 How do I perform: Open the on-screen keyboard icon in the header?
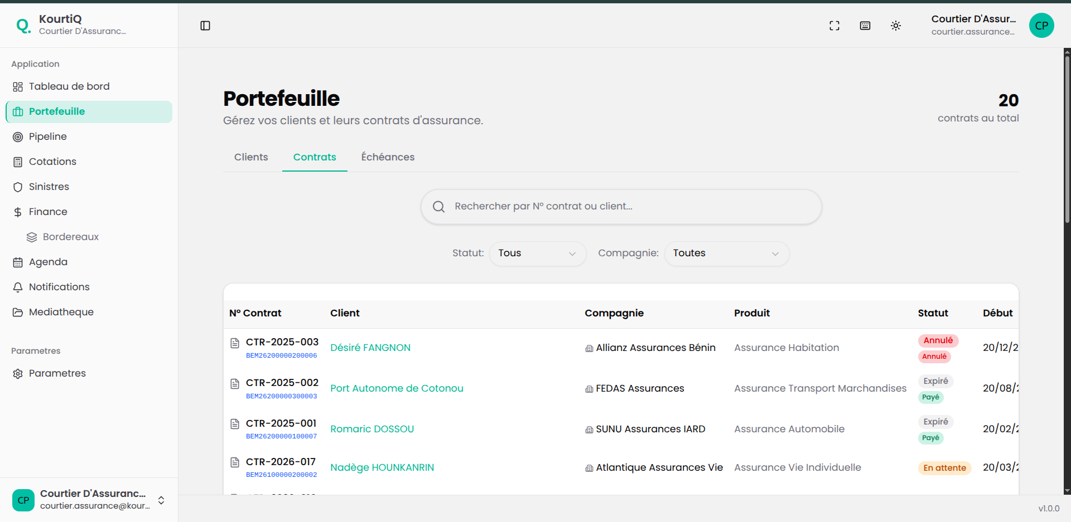pos(865,26)
